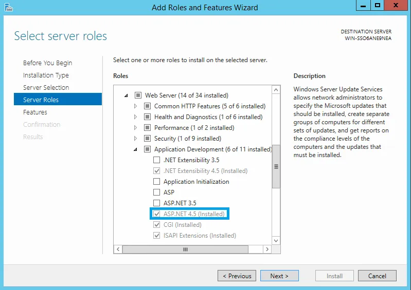411x290 pixels.
Task: Enable the Application Initialization role
Action: pos(157,182)
